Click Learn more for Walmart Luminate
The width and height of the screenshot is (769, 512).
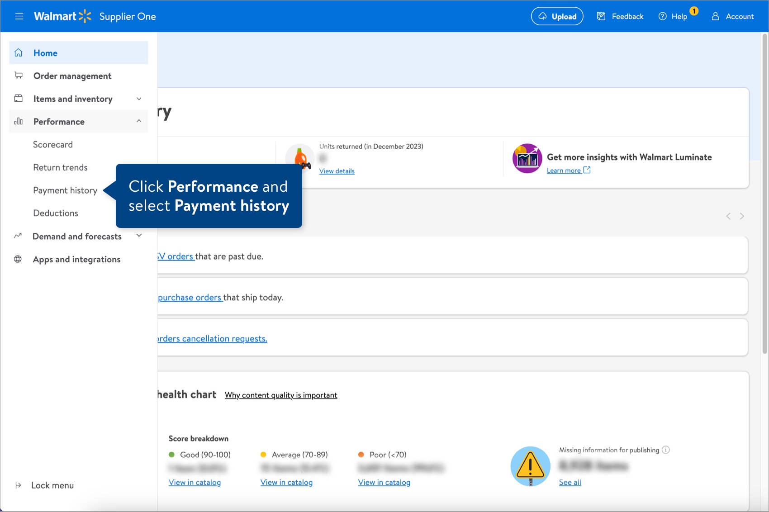(565, 170)
